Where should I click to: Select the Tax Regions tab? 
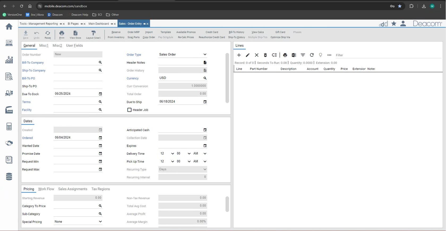[101, 189]
